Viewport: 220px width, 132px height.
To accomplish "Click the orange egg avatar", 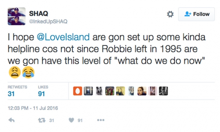I will [78, 91].
